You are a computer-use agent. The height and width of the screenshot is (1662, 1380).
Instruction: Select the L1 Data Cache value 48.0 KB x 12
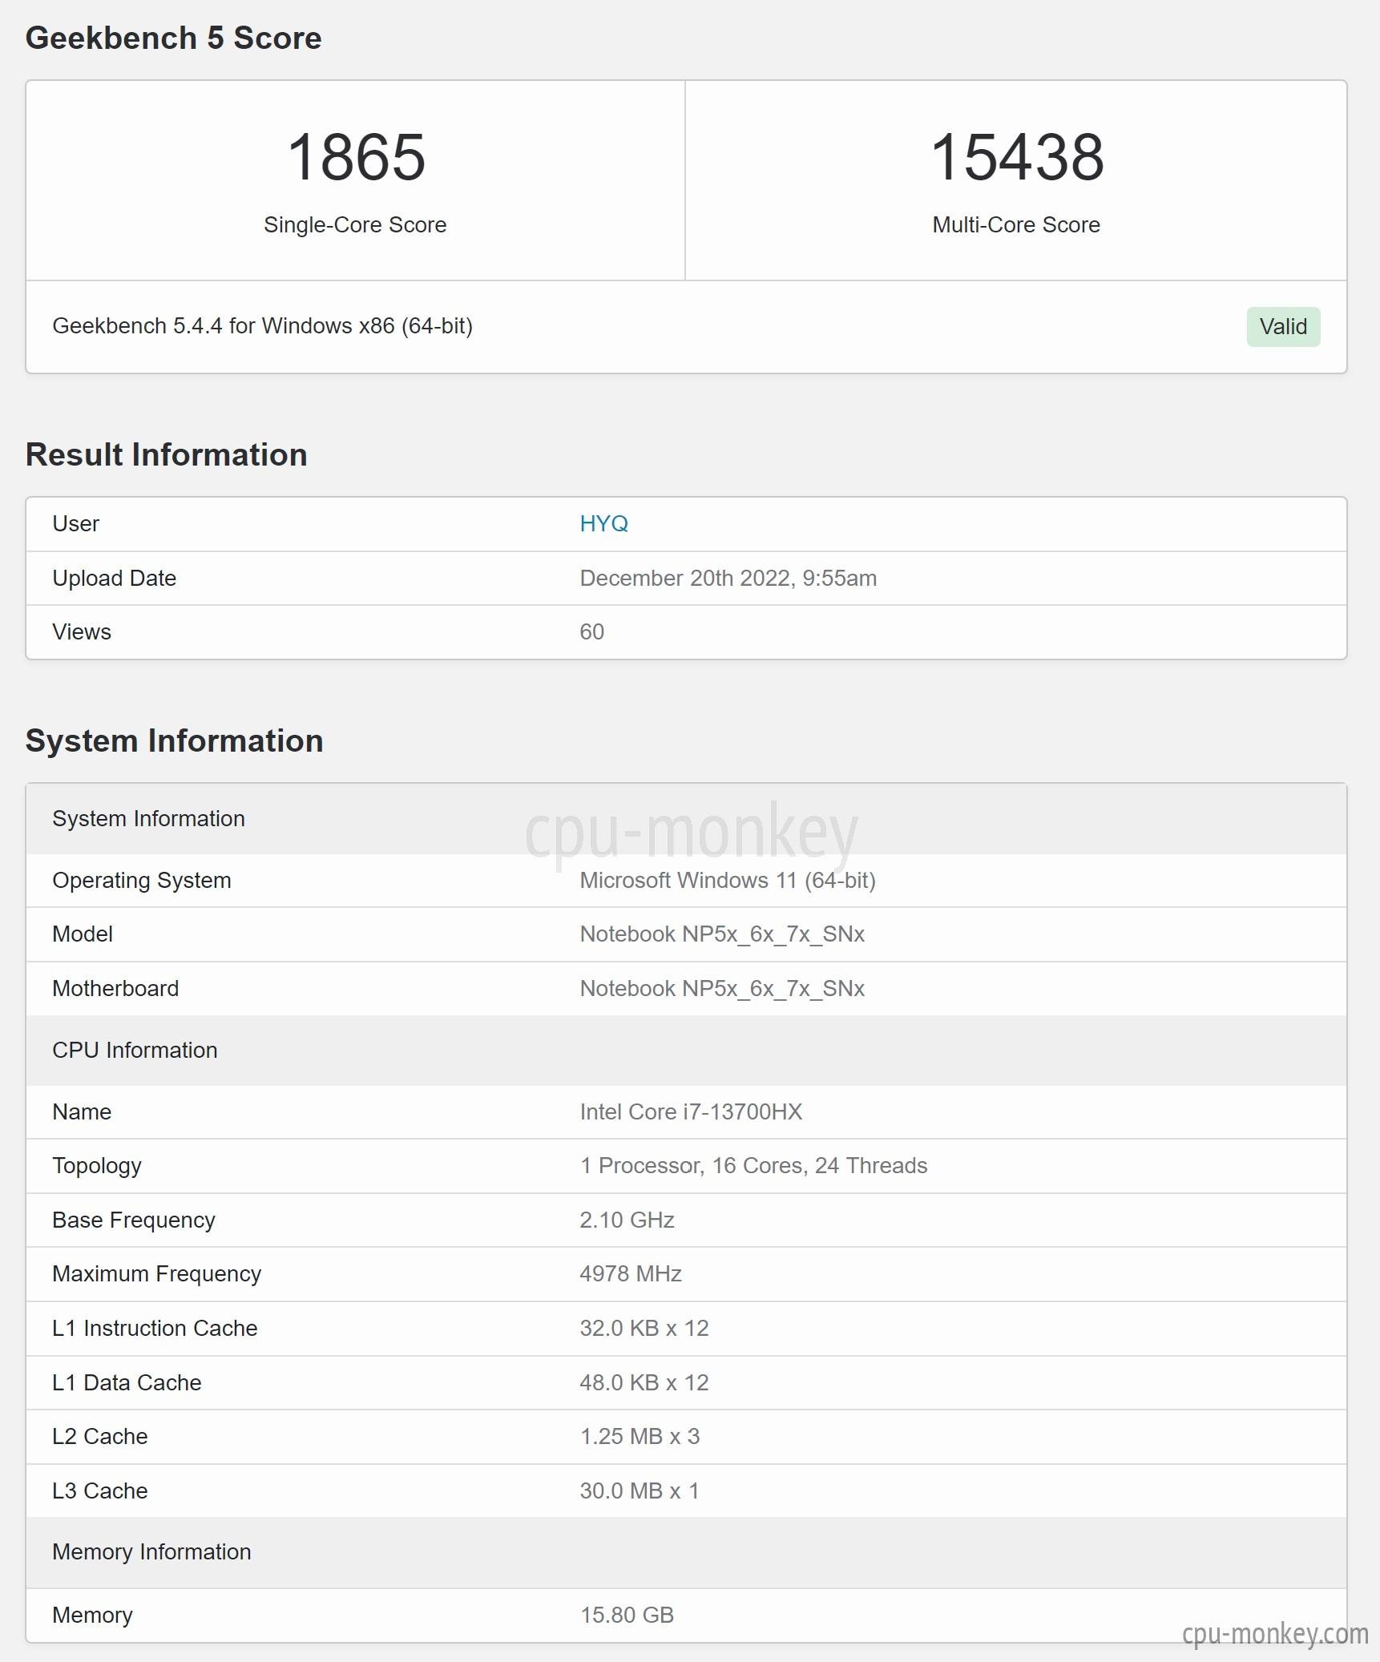644,1382
